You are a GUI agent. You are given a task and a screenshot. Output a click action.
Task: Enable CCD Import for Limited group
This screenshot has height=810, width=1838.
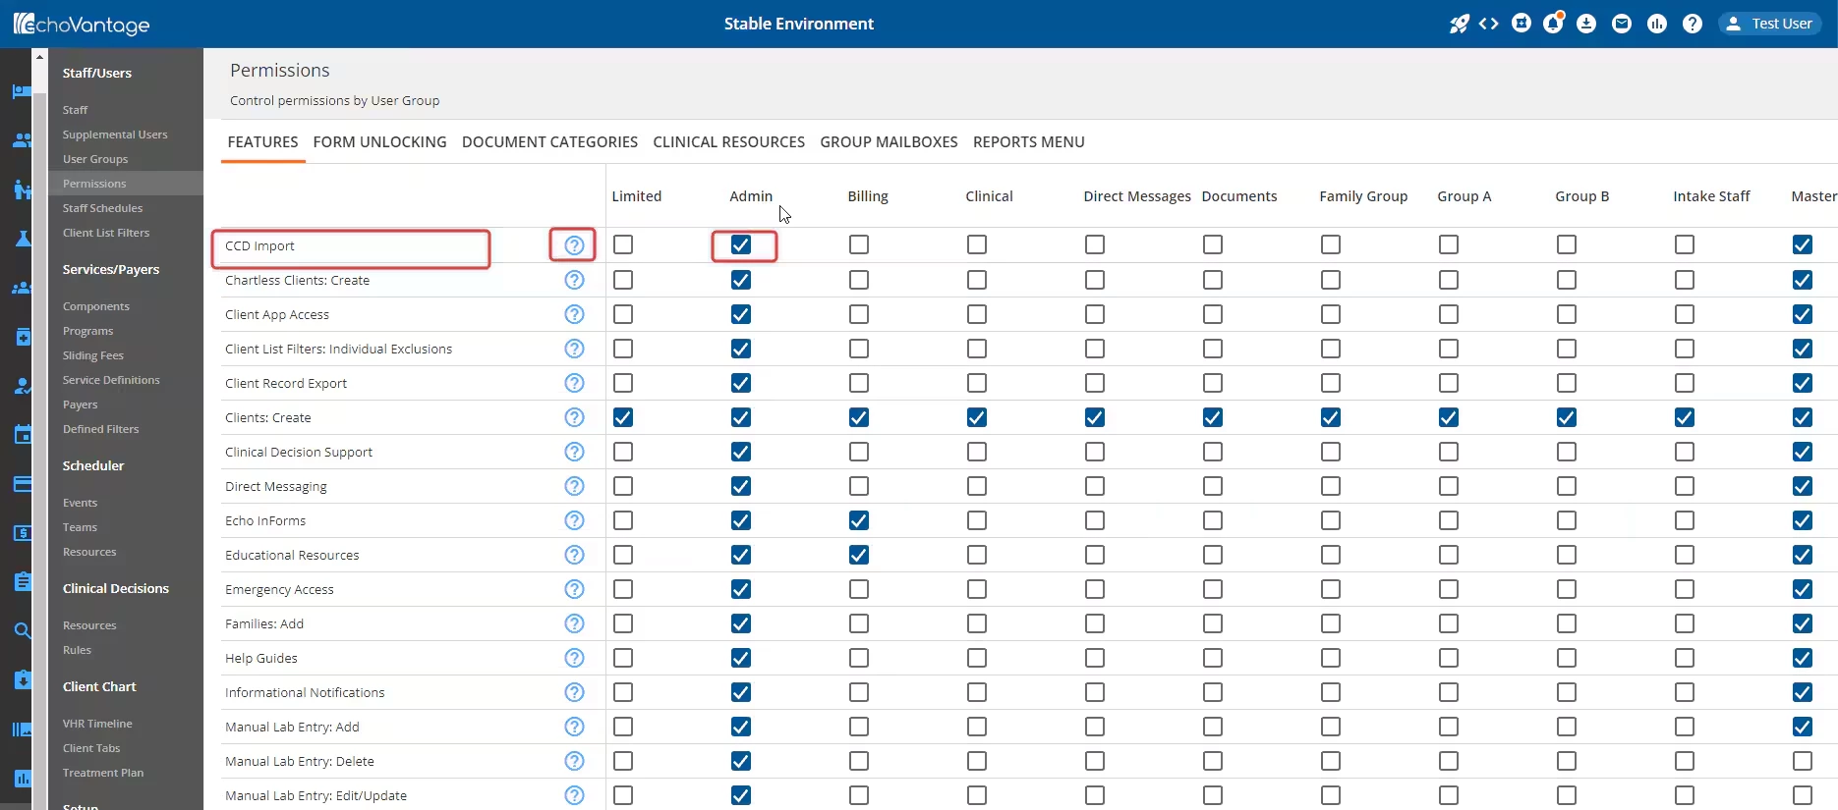(623, 244)
